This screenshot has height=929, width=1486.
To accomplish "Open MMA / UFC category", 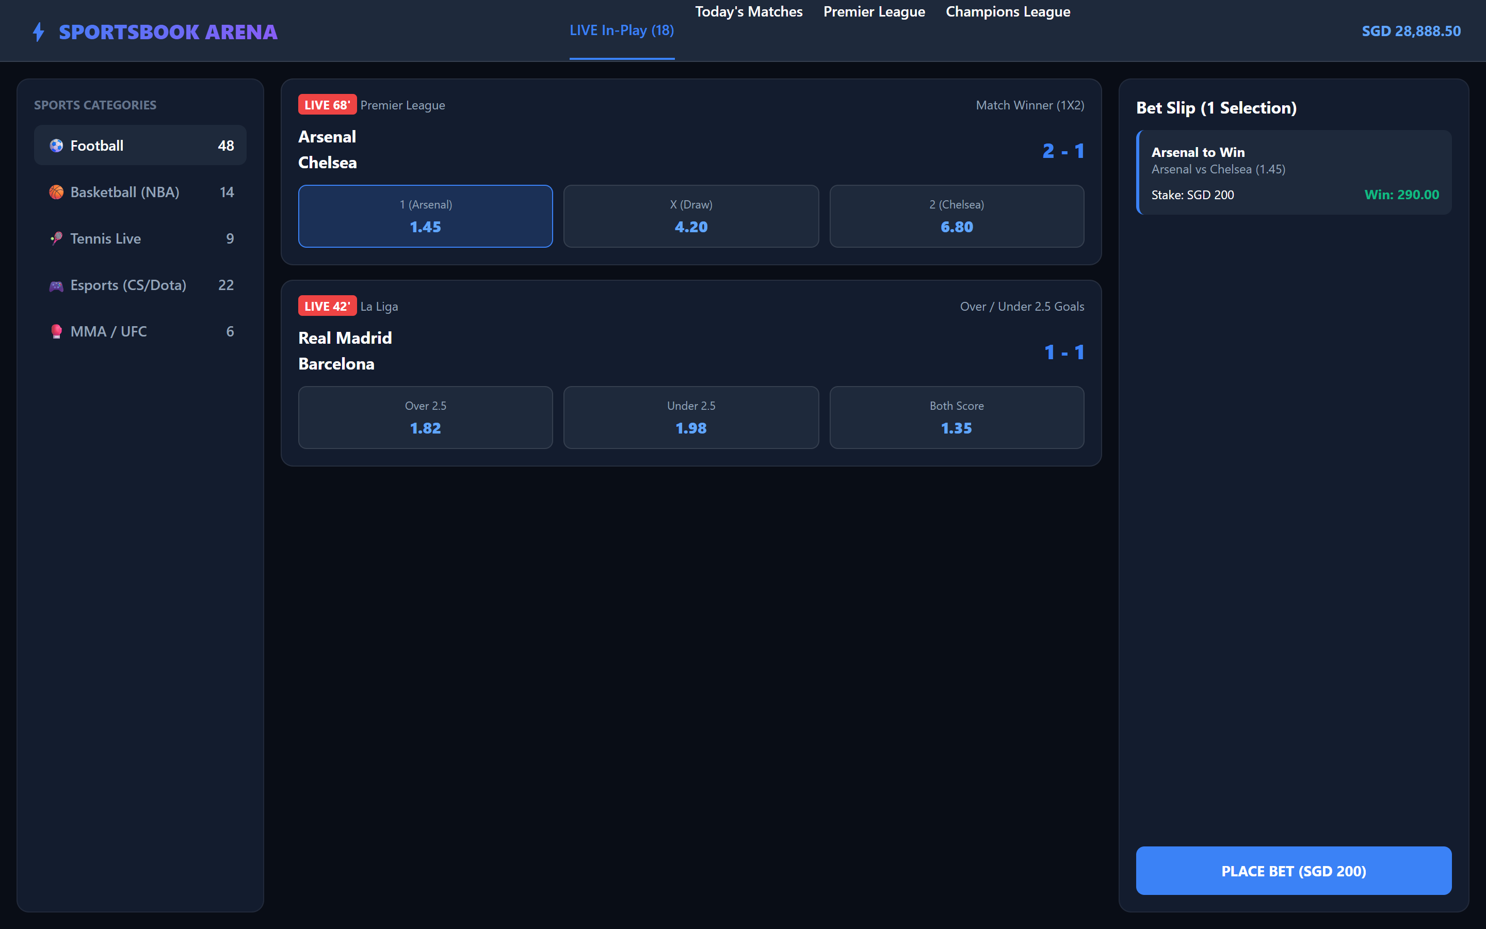I will coord(140,332).
